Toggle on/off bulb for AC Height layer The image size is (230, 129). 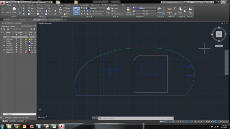[x=16, y=39]
